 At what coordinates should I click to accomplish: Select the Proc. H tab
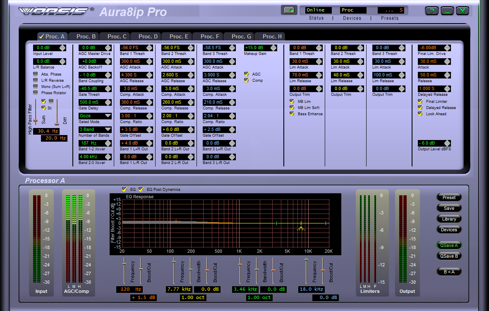tap(270, 36)
